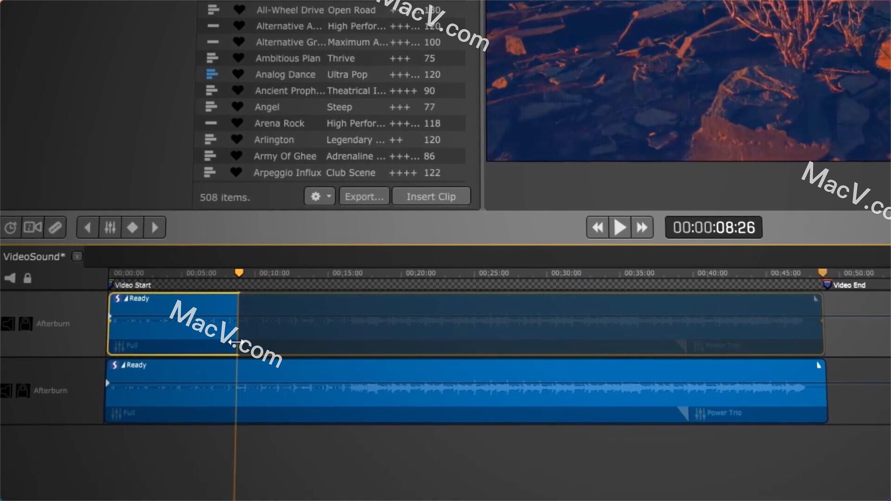This screenshot has width=891, height=501.
Task: Click the Analog Dance blue length icon
Action: (212, 74)
